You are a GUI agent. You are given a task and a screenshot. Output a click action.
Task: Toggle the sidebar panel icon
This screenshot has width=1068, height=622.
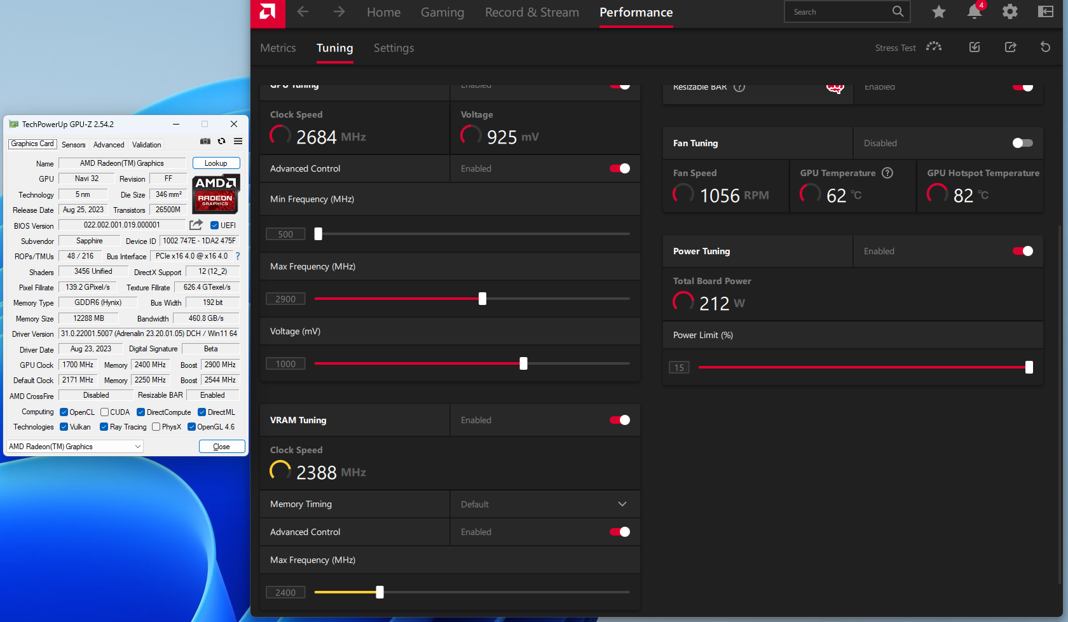click(x=1046, y=12)
